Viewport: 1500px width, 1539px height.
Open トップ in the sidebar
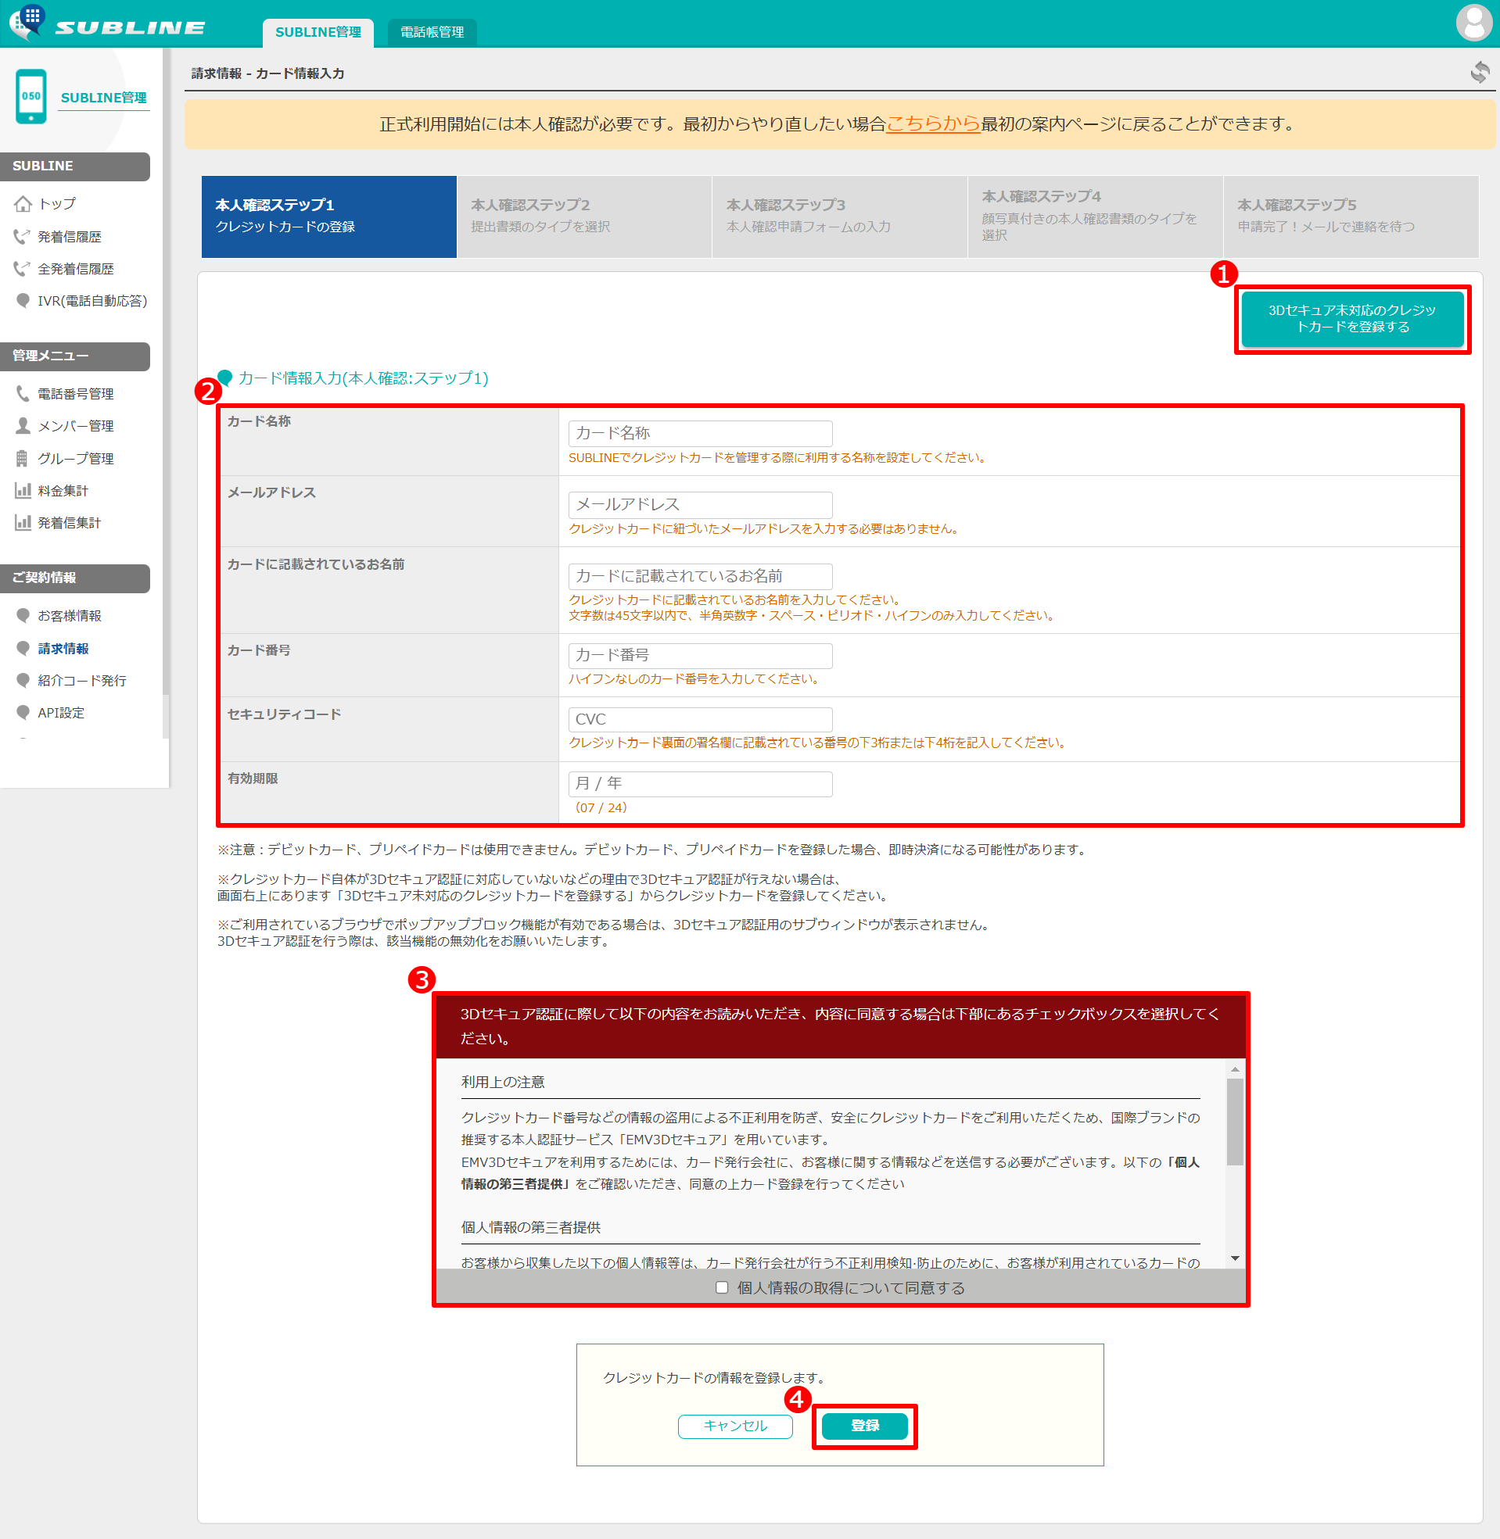click(58, 204)
